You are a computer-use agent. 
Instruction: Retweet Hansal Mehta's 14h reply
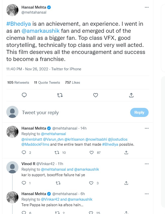(x=57, y=152)
